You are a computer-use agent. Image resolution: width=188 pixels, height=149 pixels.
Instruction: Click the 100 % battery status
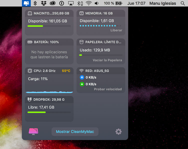113,3
